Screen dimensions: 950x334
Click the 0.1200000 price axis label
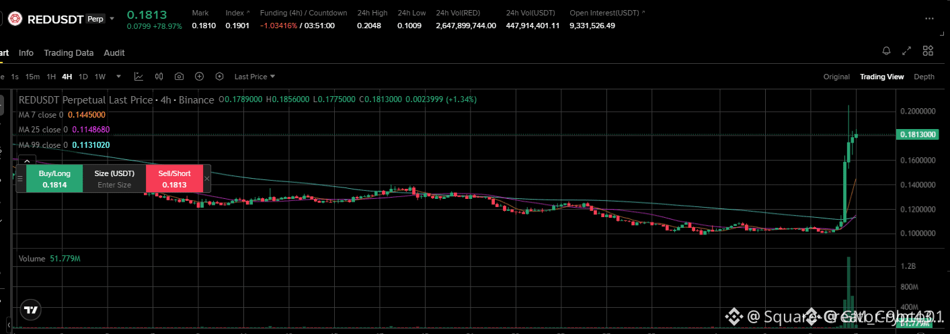(x=919, y=209)
